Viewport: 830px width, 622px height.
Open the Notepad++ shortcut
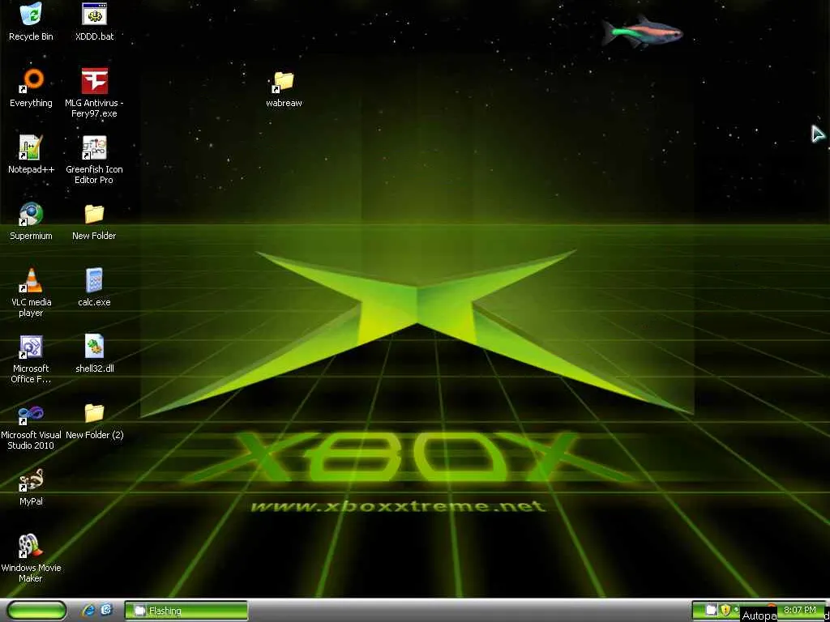[x=31, y=147]
